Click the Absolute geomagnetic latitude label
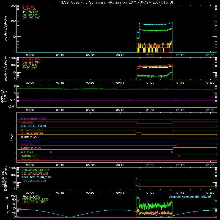Viewport: 220px width, 220px height. [x=190, y=197]
